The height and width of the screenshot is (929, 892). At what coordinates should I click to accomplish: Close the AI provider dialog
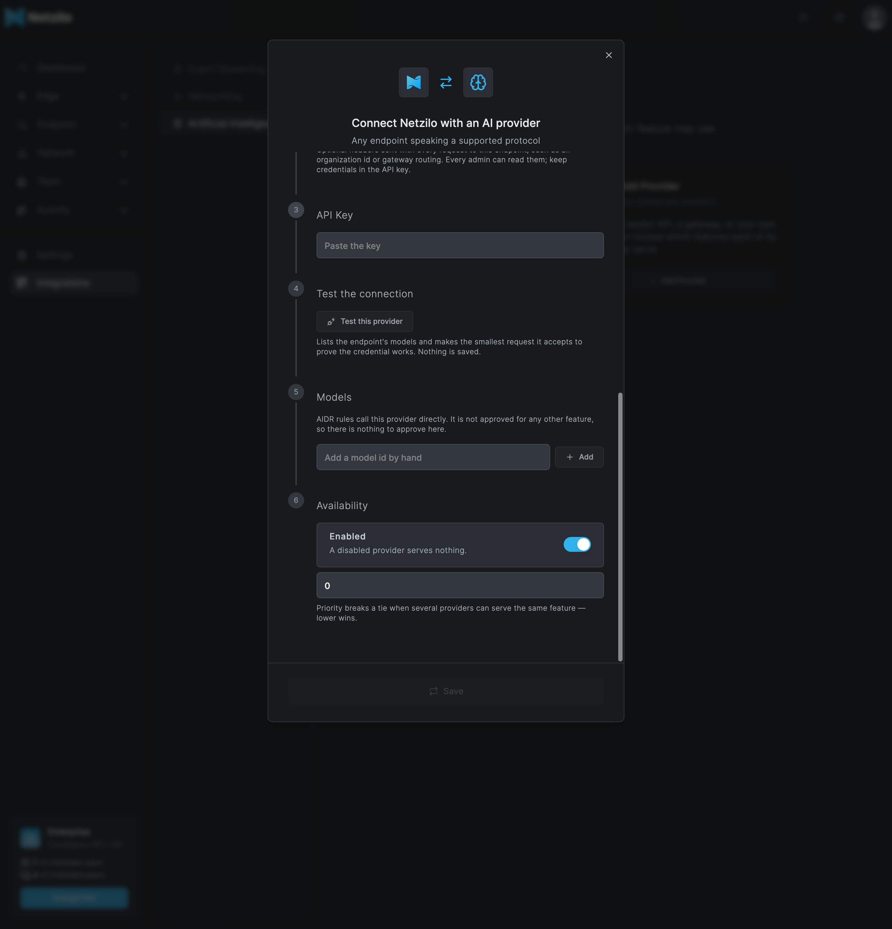[x=609, y=55]
